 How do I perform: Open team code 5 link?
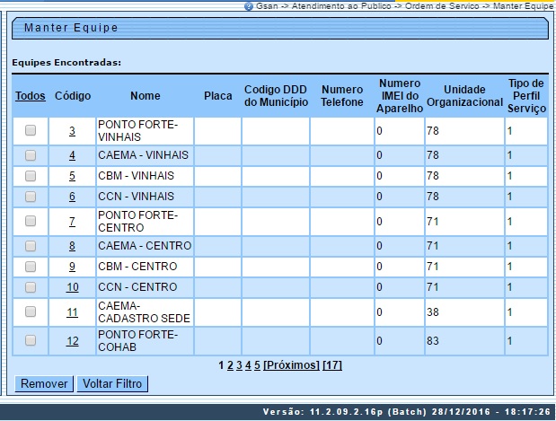coord(72,176)
